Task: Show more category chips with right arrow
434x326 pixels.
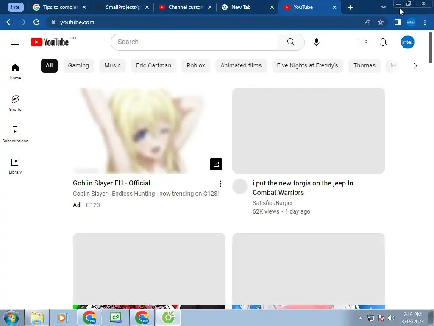Action: (x=415, y=66)
